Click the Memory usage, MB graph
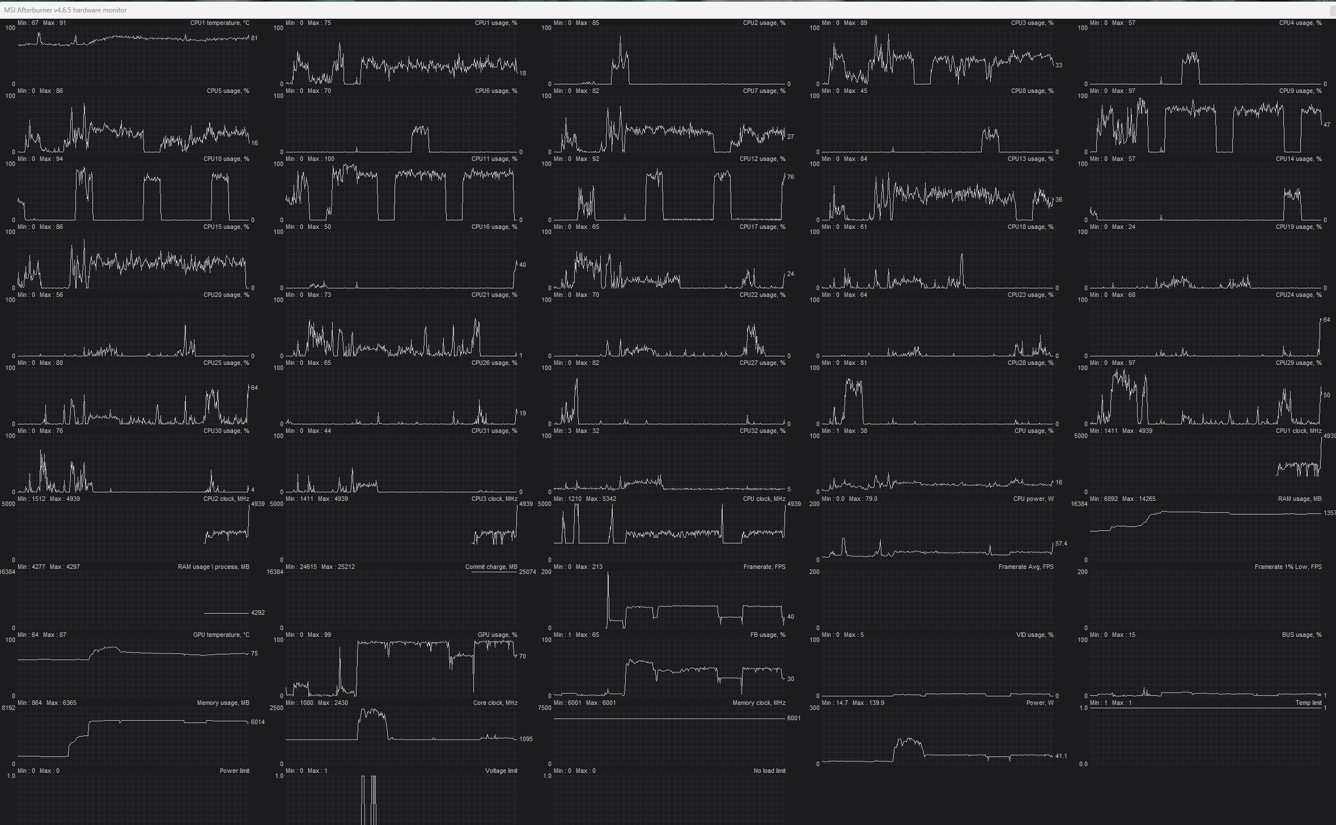This screenshot has height=825, width=1336. (x=133, y=735)
